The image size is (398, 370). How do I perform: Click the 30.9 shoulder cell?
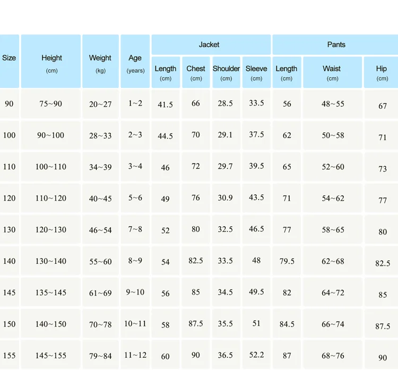click(226, 198)
